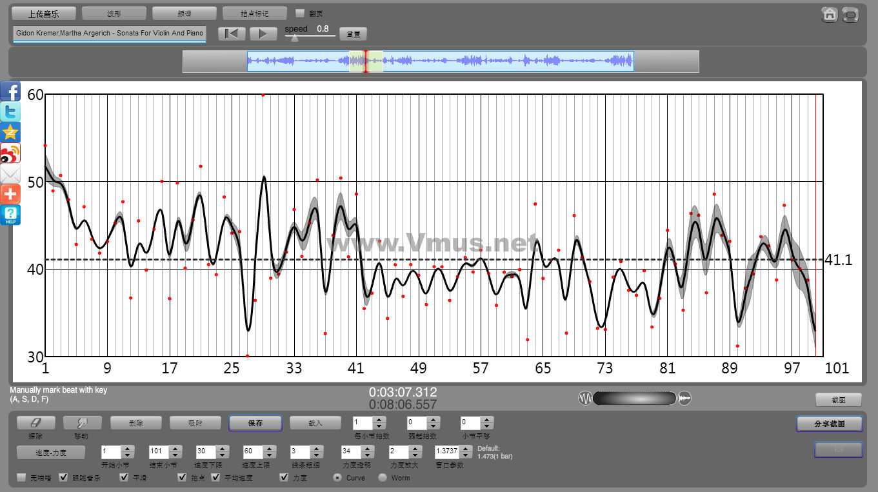
Task: Share via the Facebook icon
Action: pyautogui.click(x=10, y=91)
